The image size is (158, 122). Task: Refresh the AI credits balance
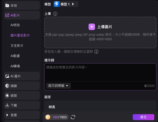click(x=73, y=117)
